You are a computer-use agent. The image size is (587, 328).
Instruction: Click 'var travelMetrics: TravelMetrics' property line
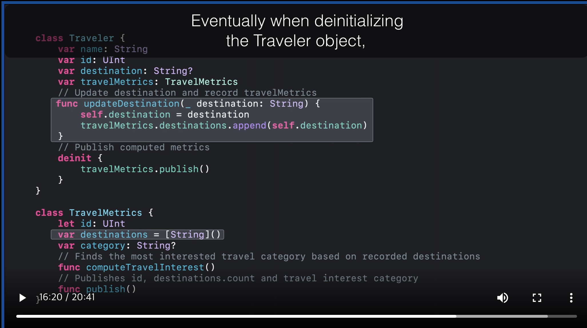(x=147, y=82)
